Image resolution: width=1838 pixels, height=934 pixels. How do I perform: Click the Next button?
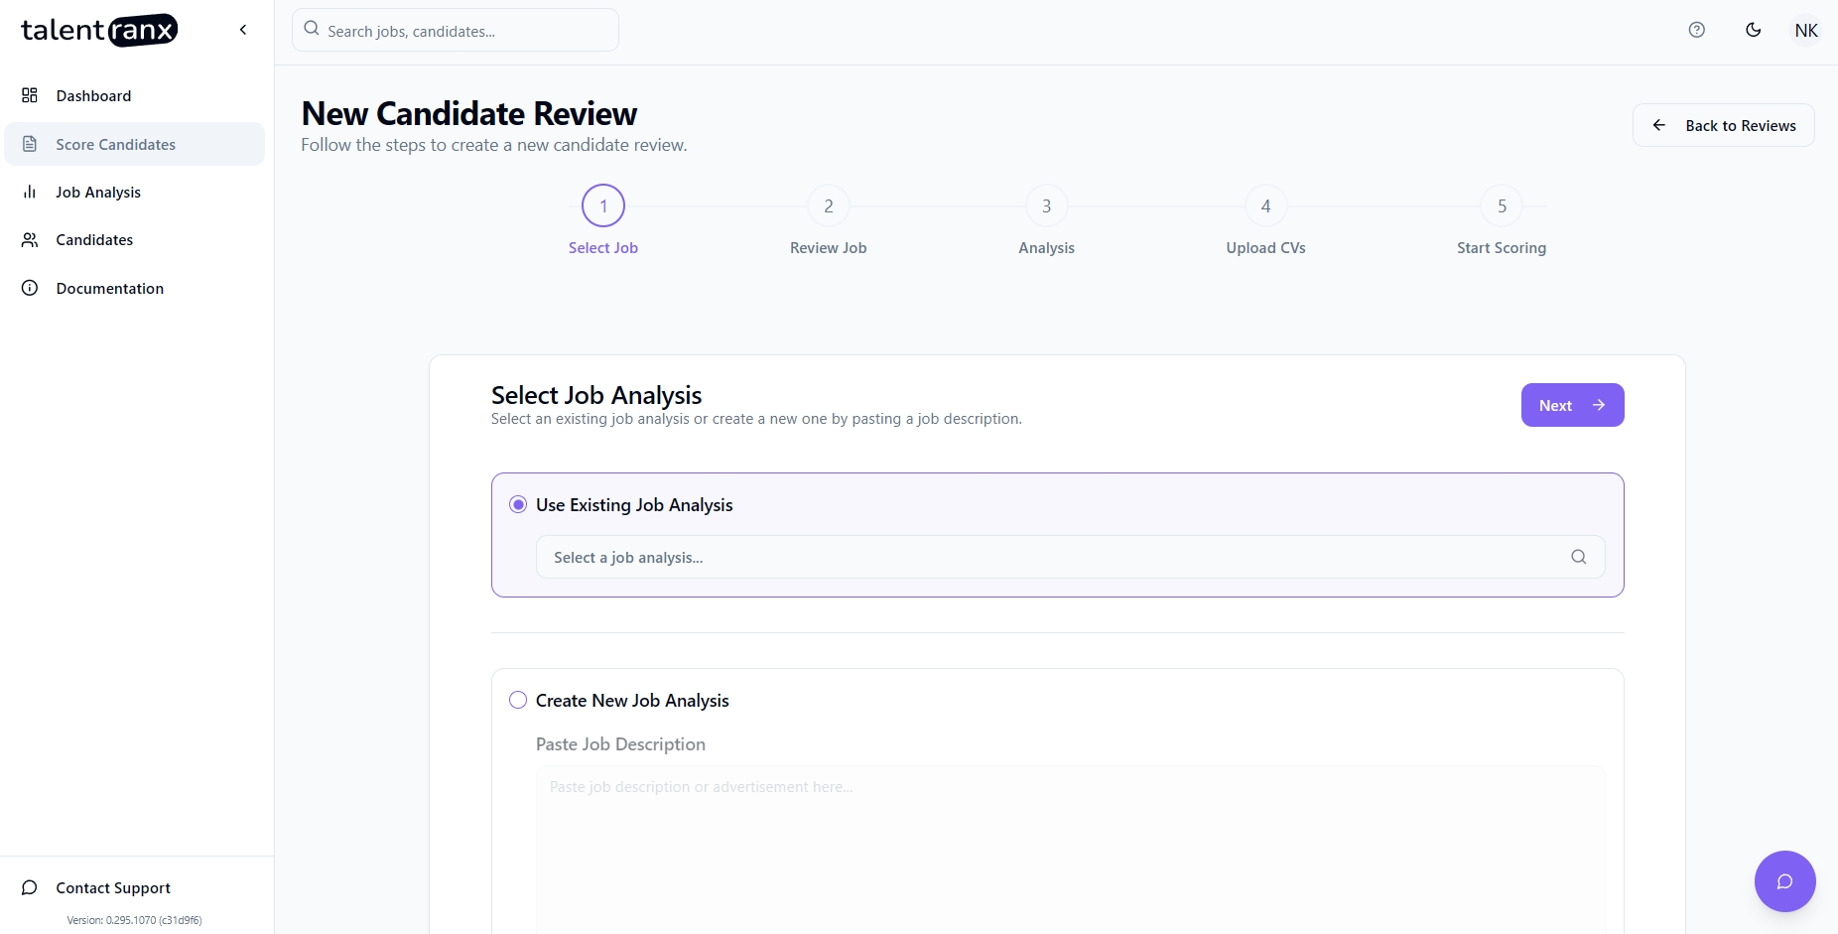coord(1572,405)
